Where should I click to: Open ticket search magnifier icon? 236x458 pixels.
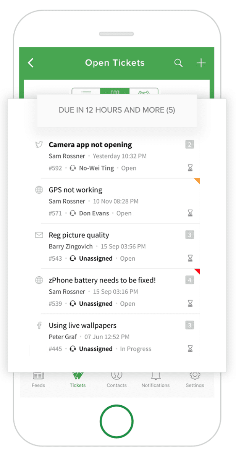coord(178,63)
